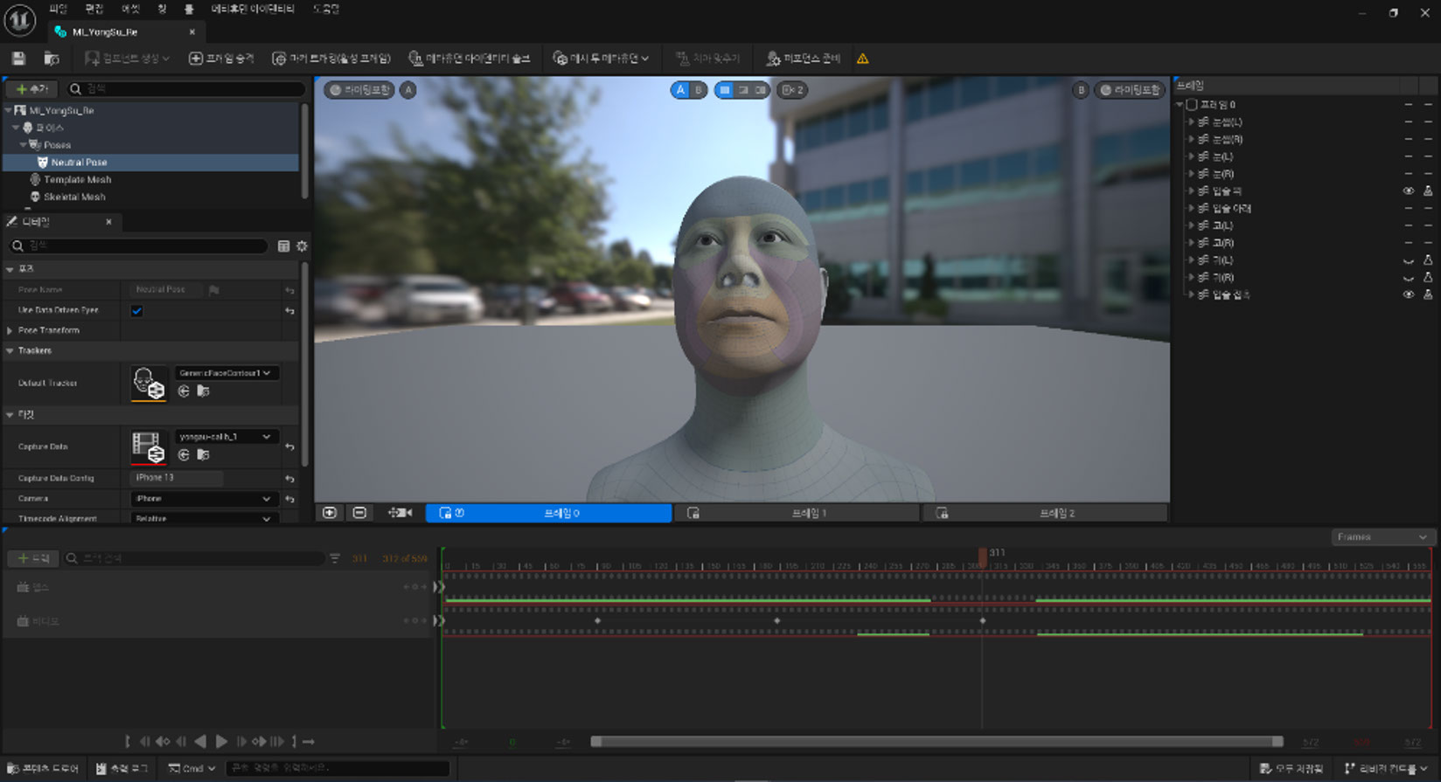This screenshot has width=1441, height=782.
Task: Select Template Mesh in the identity tree
Action: click(x=77, y=180)
